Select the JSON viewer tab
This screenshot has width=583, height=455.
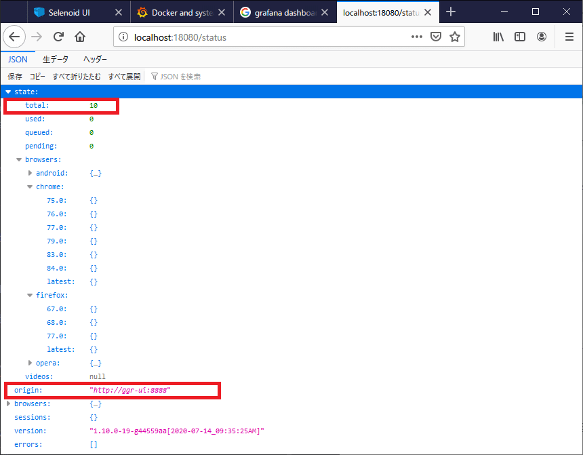tap(18, 59)
